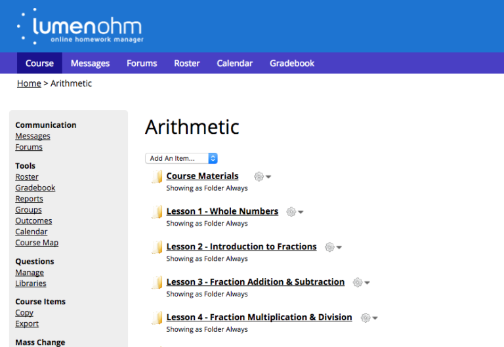Open Lesson 3 - Fraction Addition & Subtraction link
This screenshot has height=347, width=504.
pyautogui.click(x=255, y=282)
